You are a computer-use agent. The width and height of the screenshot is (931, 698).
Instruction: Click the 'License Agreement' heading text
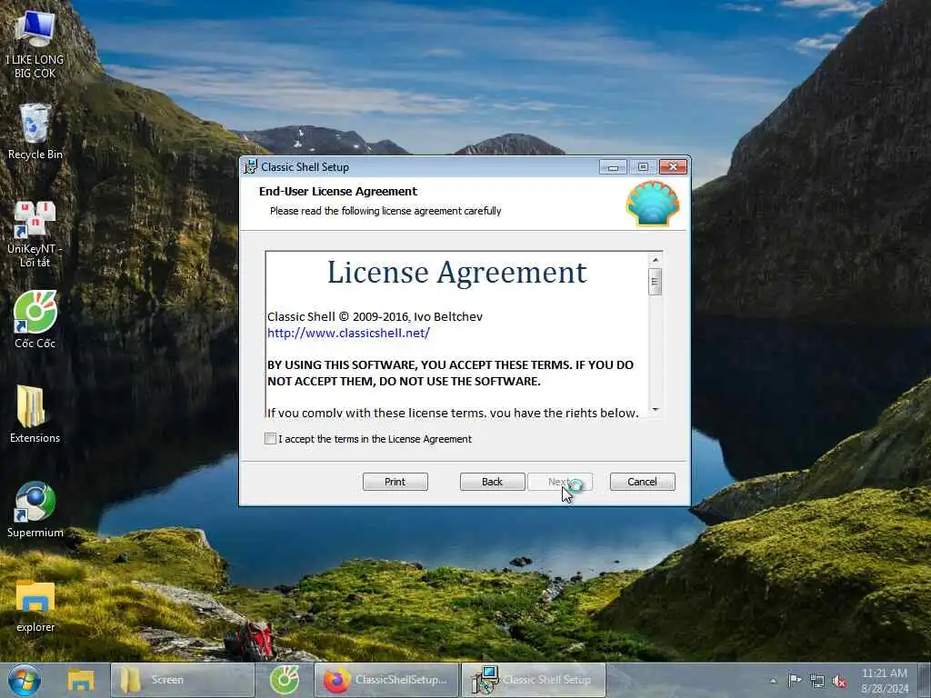(457, 273)
